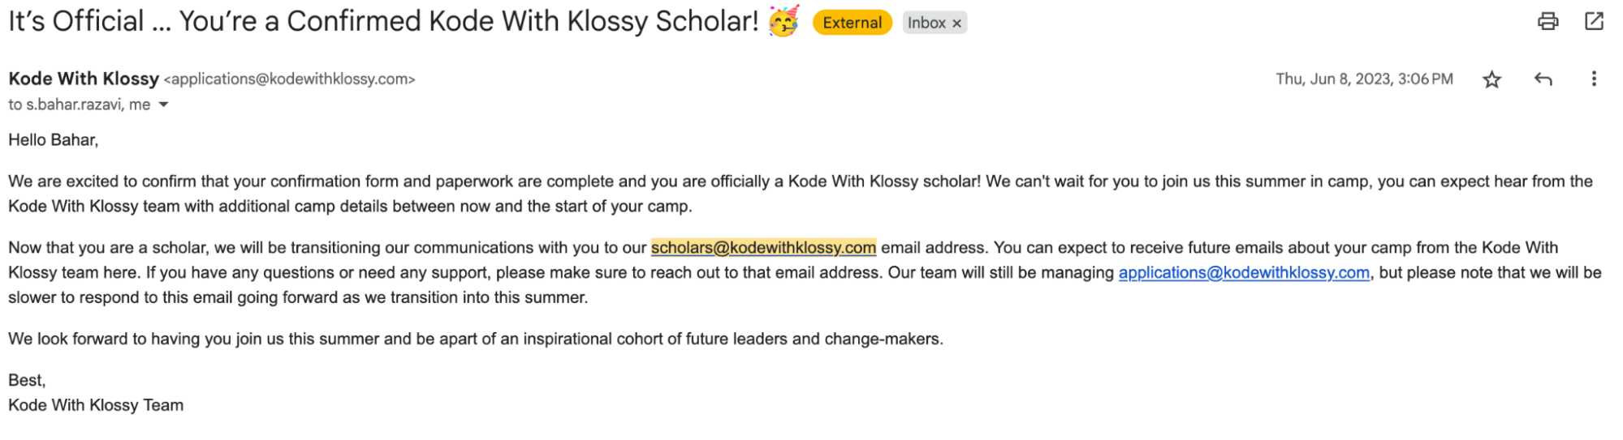Screen dimensions: 1623x440
Task: Click the party face emoji in subject
Action: point(783,21)
